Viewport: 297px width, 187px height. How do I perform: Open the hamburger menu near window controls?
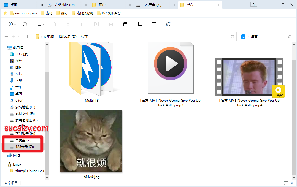265,5
